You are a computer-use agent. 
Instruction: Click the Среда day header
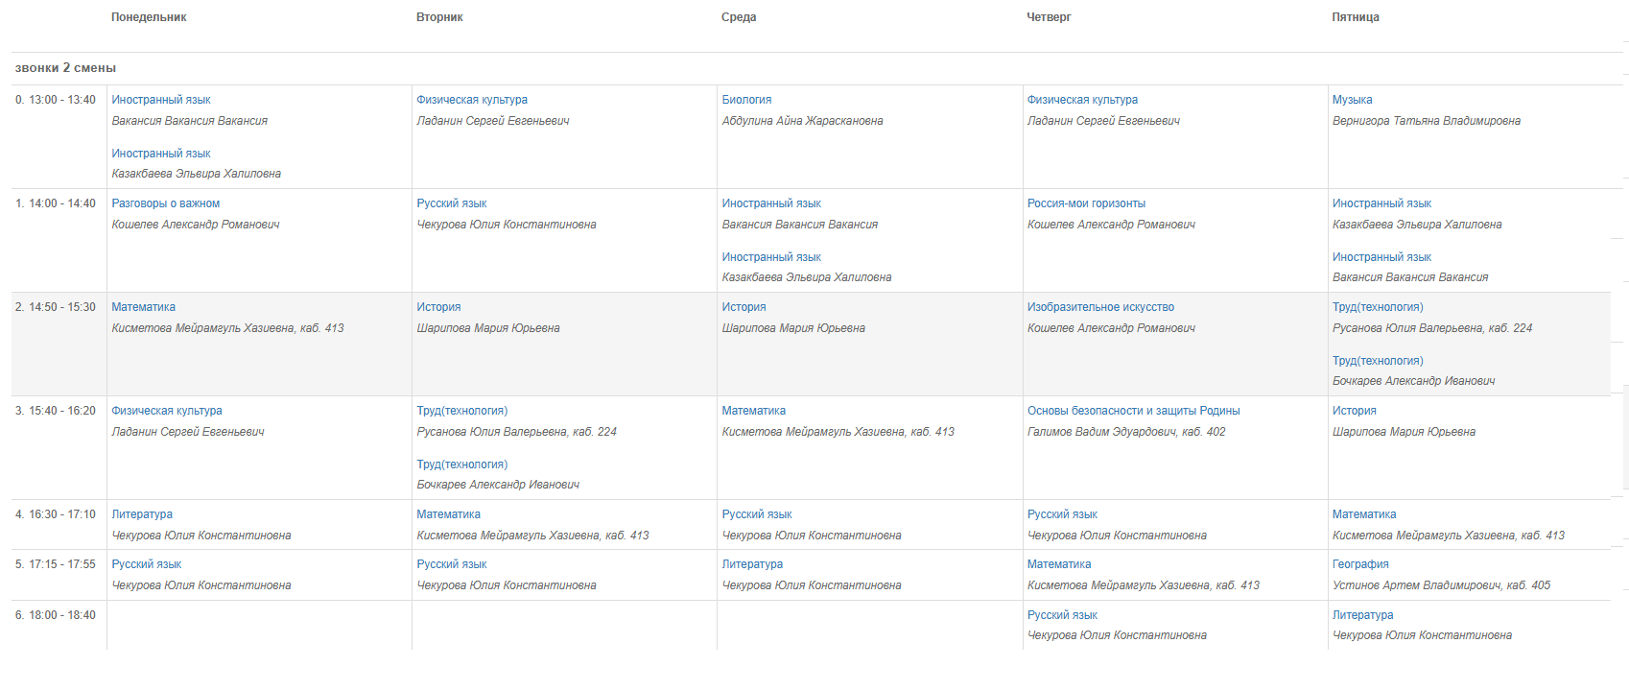pyautogui.click(x=739, y=17)
